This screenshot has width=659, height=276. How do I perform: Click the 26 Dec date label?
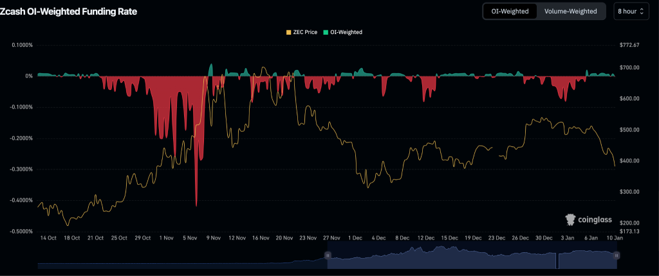[x=520, y=238]
